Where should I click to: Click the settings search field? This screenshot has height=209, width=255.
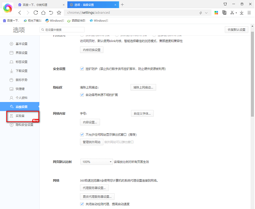[62, 29]
